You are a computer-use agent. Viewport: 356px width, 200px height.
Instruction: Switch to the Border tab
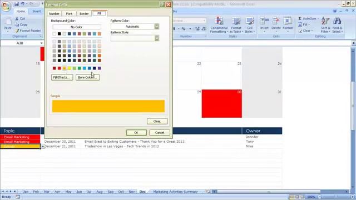pyautogui.click(x=84, y=13)
